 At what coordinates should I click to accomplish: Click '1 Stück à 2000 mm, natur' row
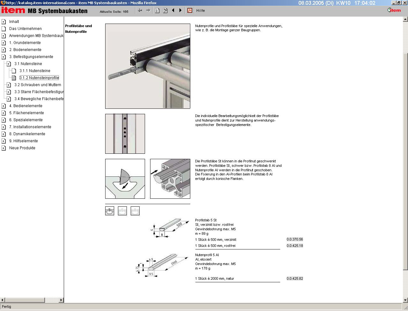215,279
